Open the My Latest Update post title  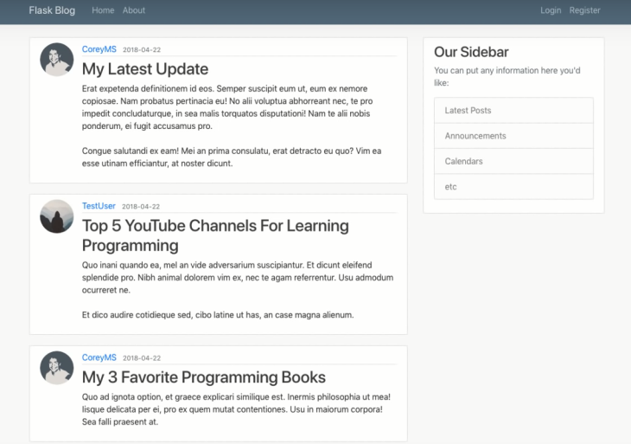point(145,69)
